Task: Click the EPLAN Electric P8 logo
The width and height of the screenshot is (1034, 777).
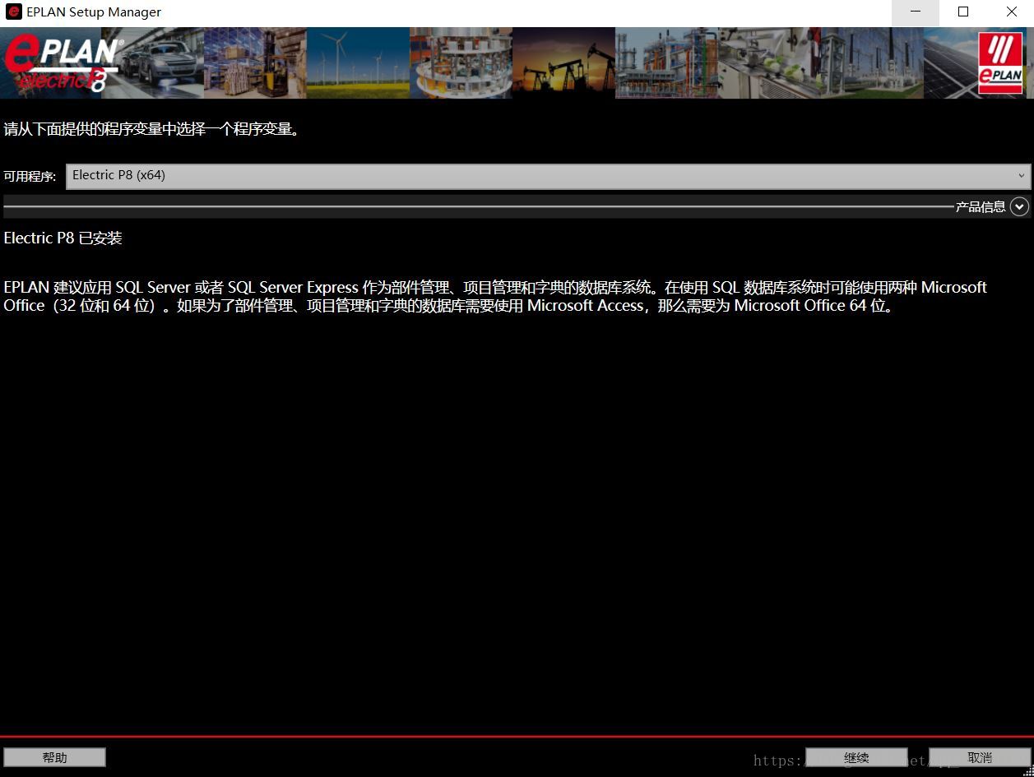Action: (x=63, y=62)
